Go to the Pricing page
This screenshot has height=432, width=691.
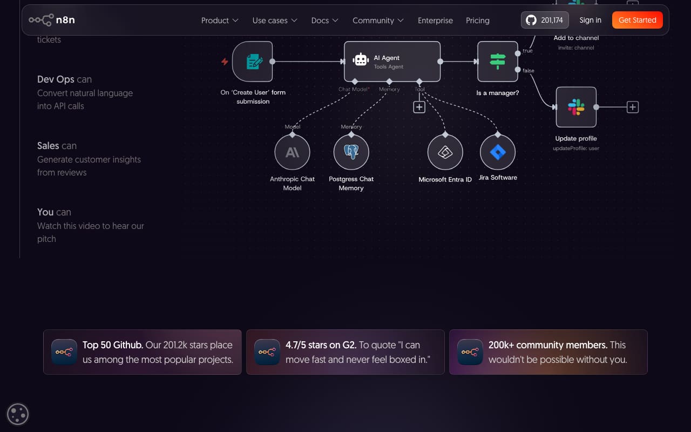pos(478,21)
